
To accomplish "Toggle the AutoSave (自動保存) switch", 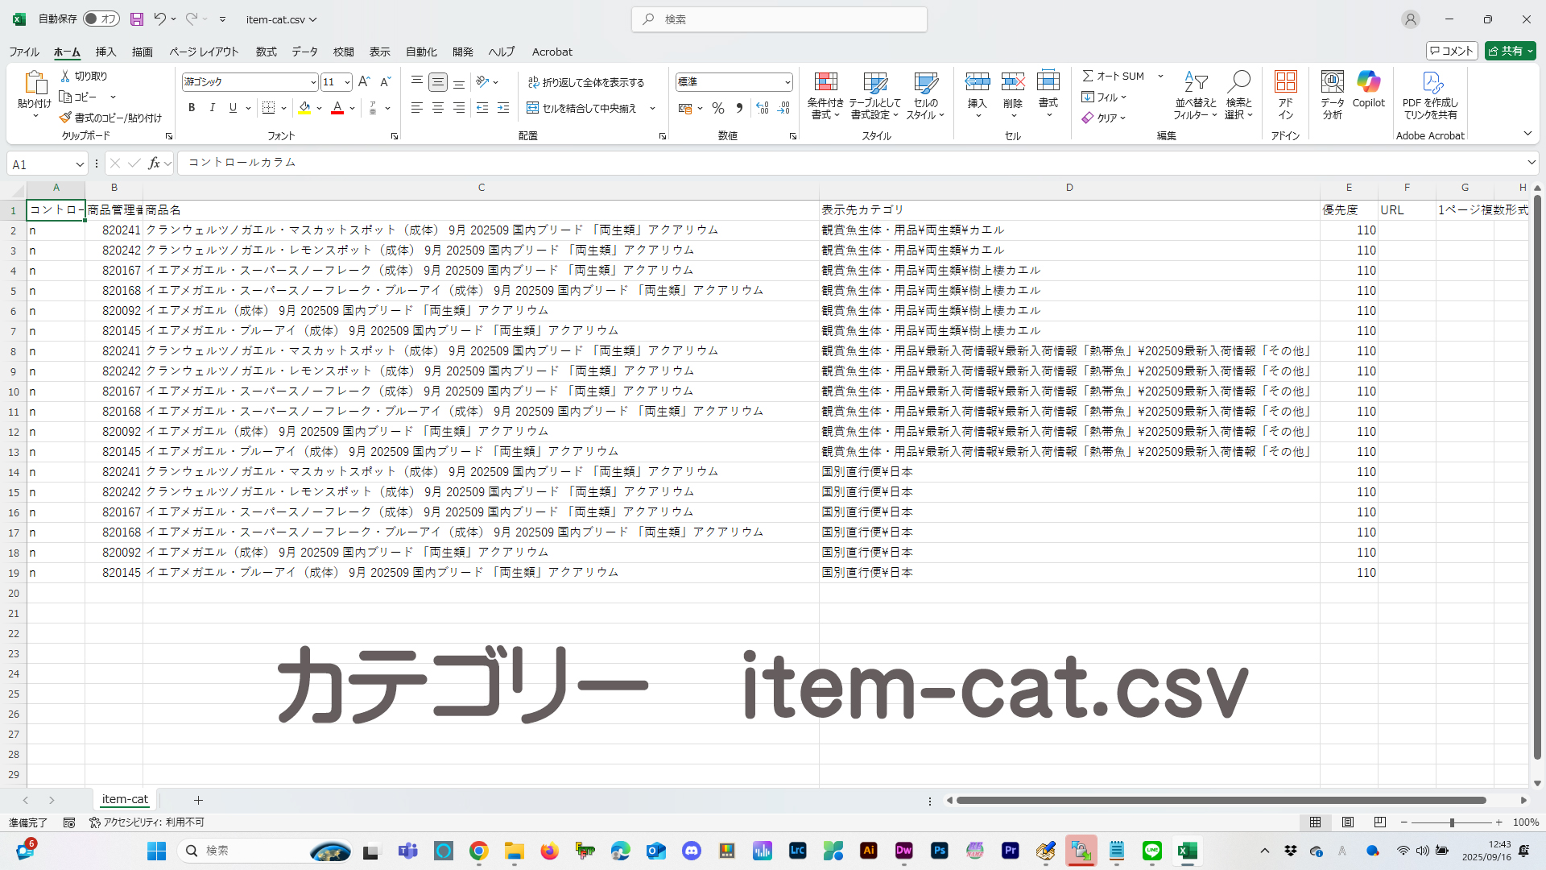I will tap(101, 19).
